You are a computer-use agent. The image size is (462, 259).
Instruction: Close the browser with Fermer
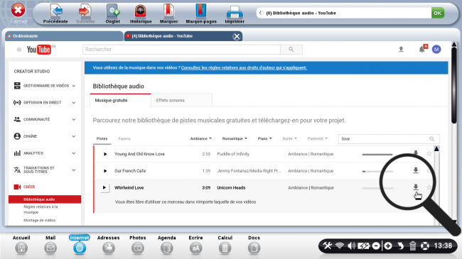pos(18,13)
